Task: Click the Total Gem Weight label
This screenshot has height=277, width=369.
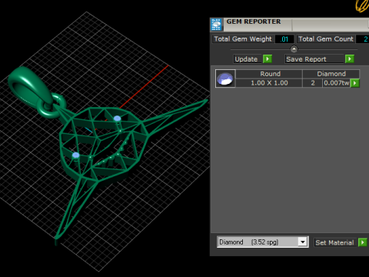Action: click(243, 39)
